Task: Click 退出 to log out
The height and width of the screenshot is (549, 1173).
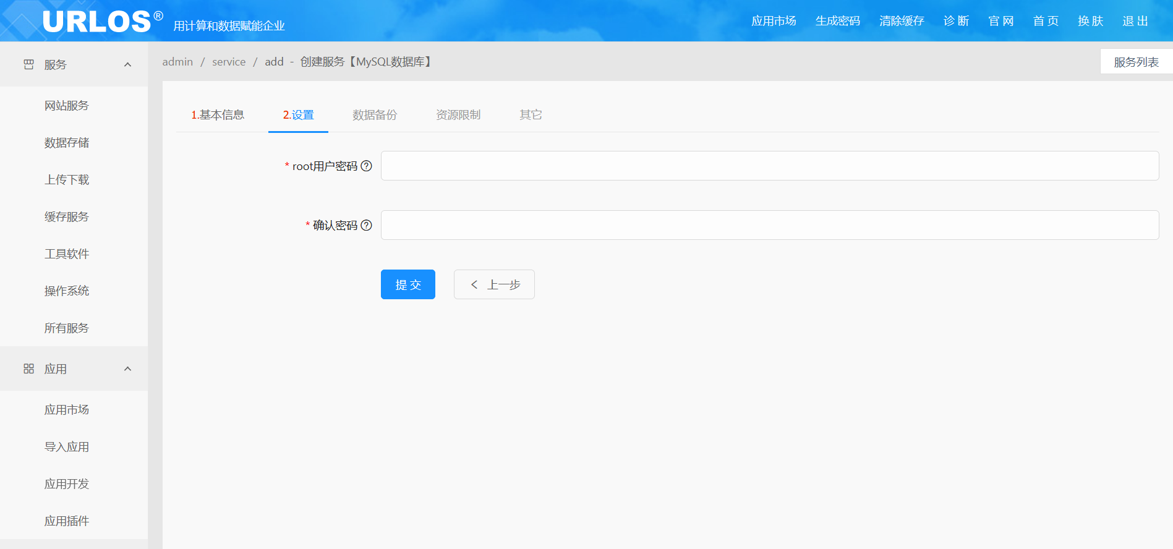Action: 1135,21
